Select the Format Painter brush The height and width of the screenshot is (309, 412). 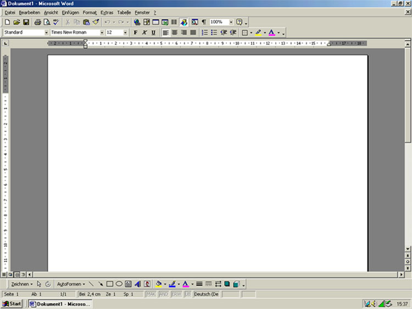(96, 22)
